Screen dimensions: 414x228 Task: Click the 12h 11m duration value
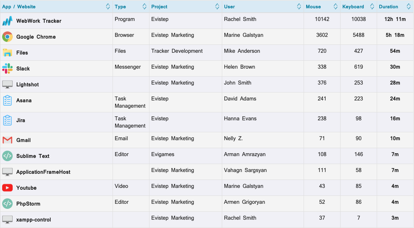tap(395, 19)
